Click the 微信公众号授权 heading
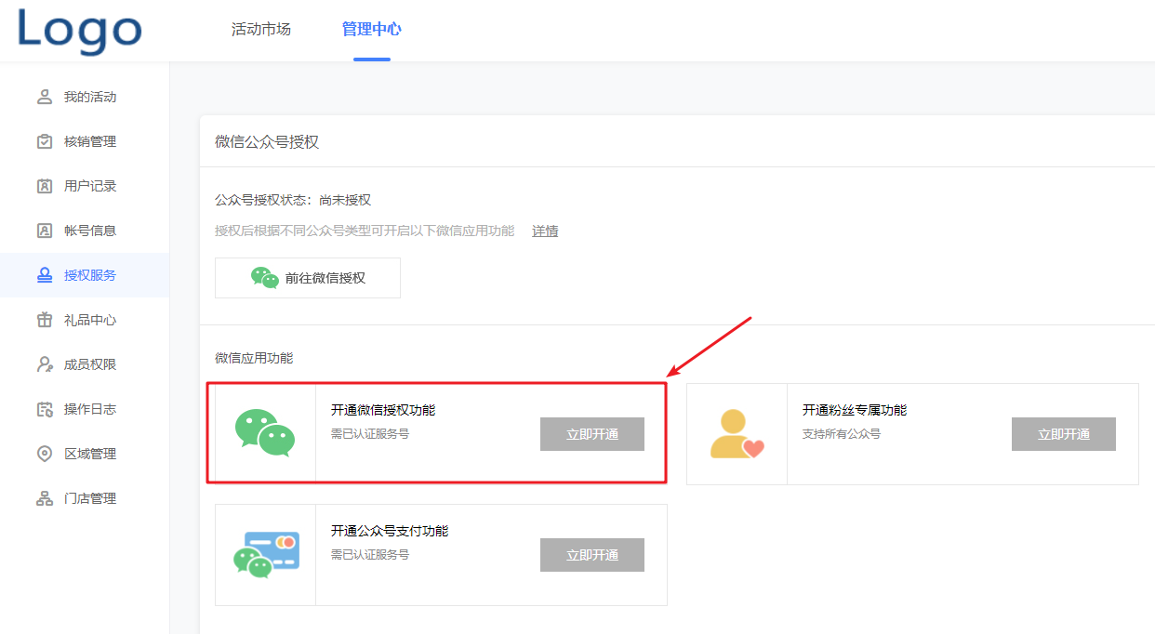The image size is (1155, 634). point(267,141)
